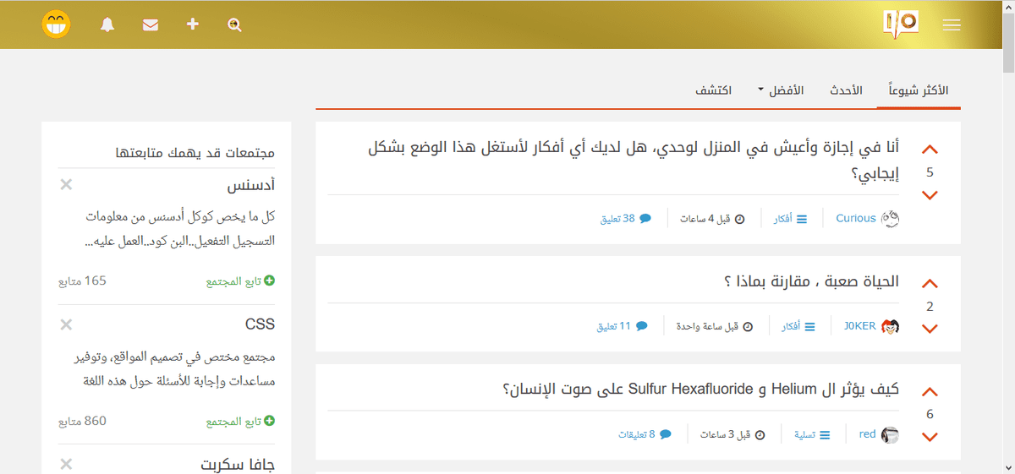
Task: Open the messages envelope icon
Action: point(151,25)
